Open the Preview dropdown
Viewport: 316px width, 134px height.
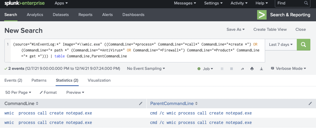pyautogui.click(x=75, y=93)
